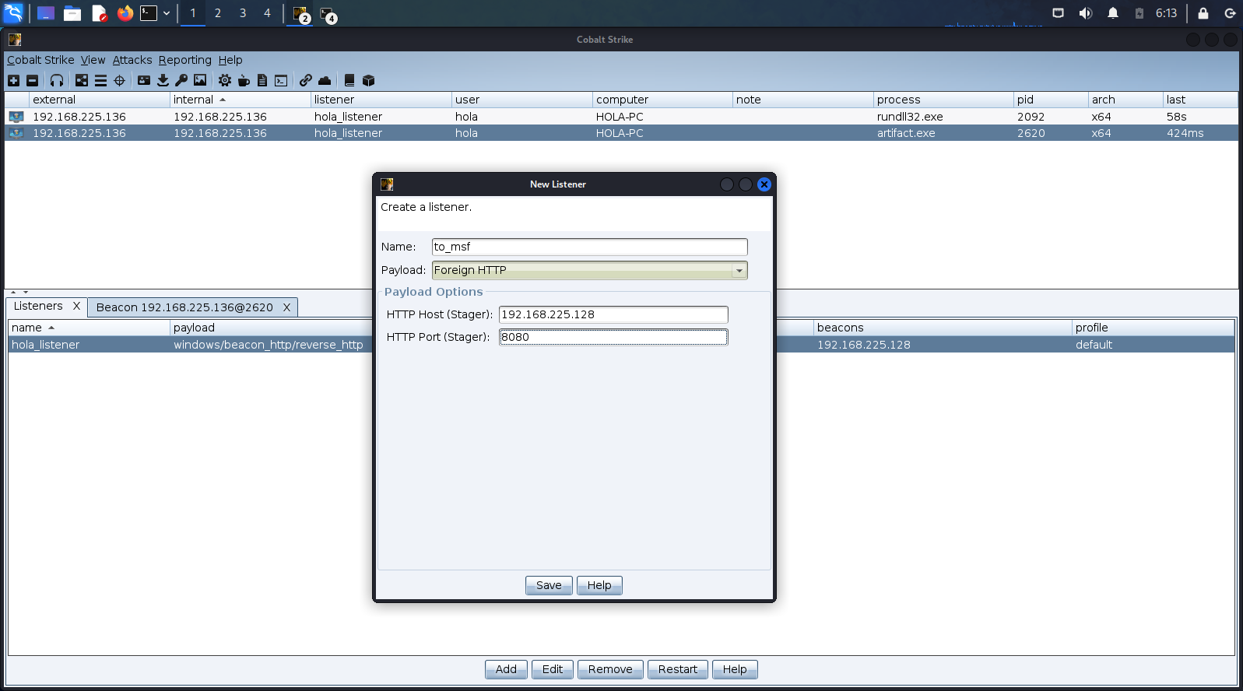Open keystrokes via the key toolbar icon
Image resolution: width=1243 pixels, height=691 pixels.
pos(181,80)
